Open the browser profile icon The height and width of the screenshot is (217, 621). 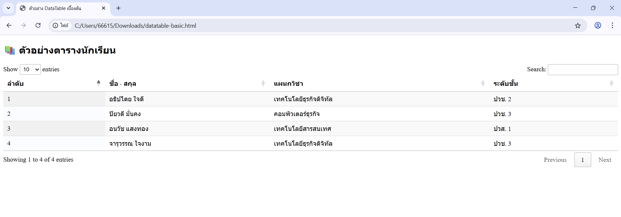point(598,25)
